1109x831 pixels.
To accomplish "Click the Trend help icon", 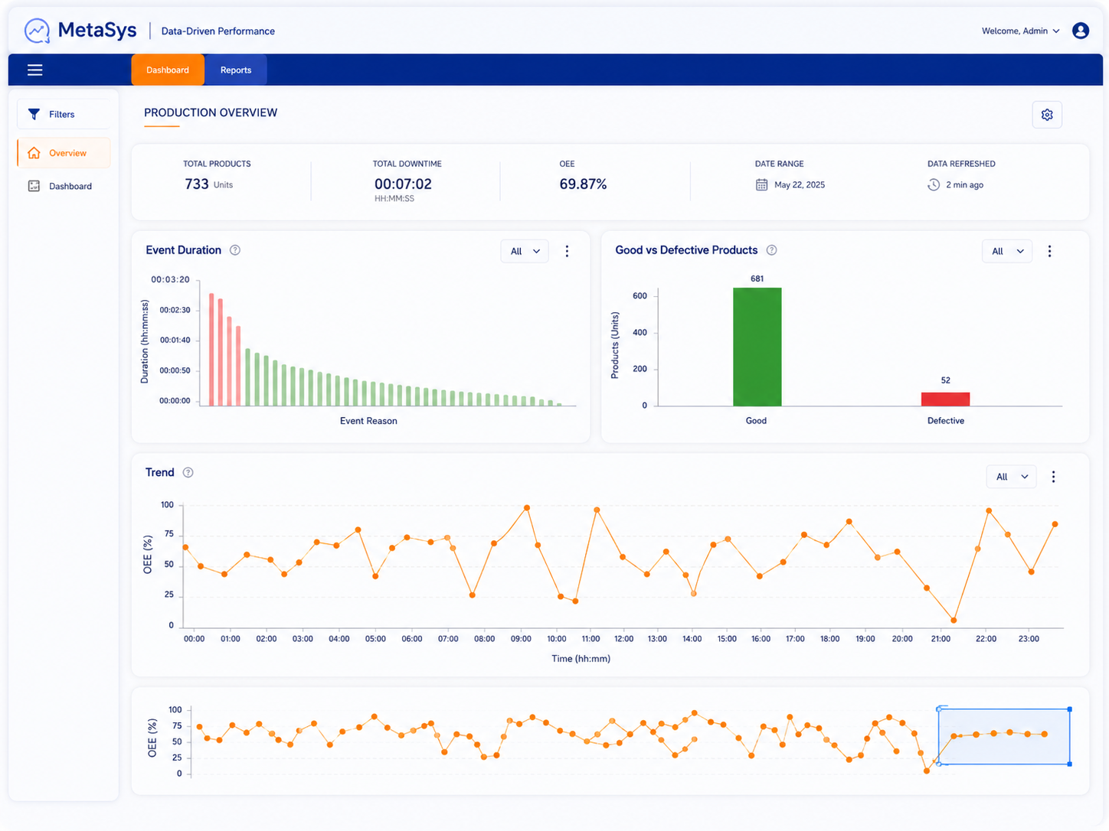I will 188,473.
